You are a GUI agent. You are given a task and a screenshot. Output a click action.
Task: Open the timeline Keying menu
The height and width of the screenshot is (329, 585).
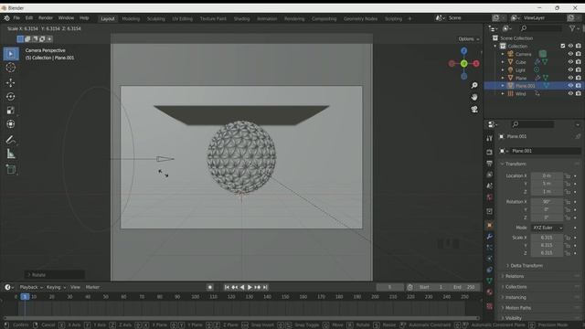pos(56,287)
